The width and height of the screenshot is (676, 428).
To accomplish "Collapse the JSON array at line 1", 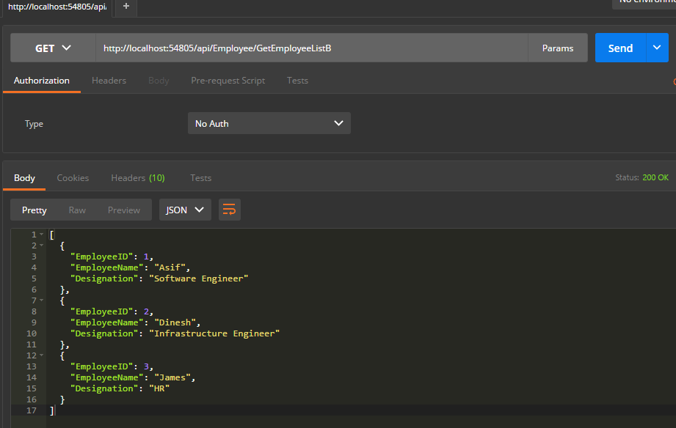I will pos(42,235).
